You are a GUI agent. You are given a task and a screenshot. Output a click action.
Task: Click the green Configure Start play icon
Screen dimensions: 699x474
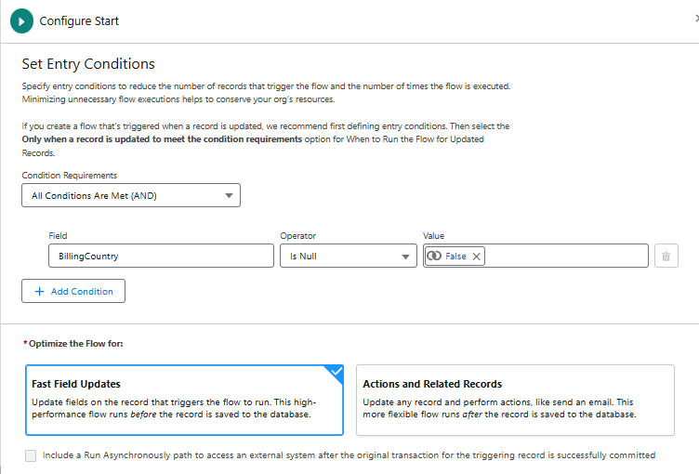click(21, 21)
